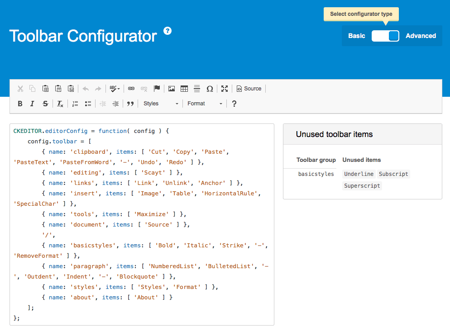Click the Paste clipboard icon
The height and width of the screenshot is (331, 450).
pyautogui.click(x=45, y=89)
